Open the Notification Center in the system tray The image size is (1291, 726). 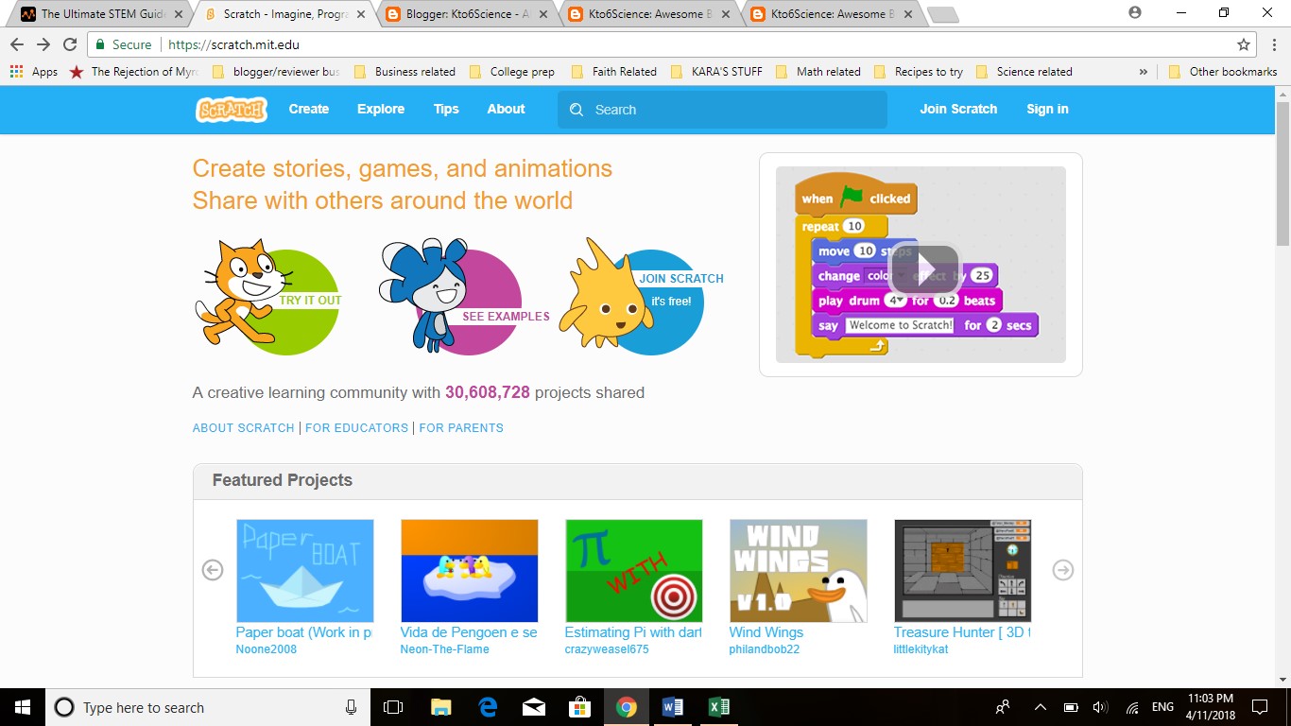tap(1259, 707)
